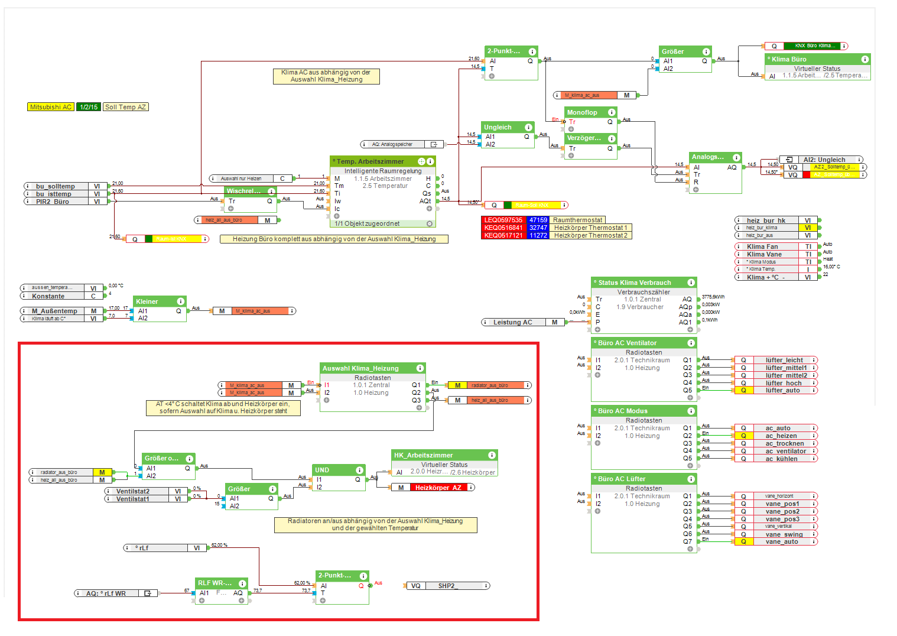Open info icon on SHP2_ virtual output
Viewport: 897px width, 636px height.
pos(486,586)
